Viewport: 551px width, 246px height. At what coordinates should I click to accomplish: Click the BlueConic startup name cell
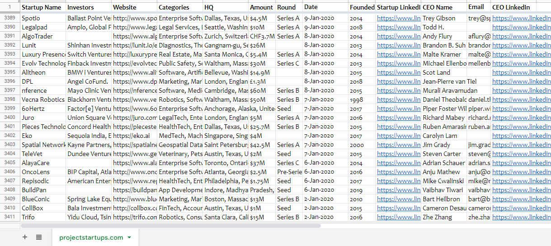point(43,199)
